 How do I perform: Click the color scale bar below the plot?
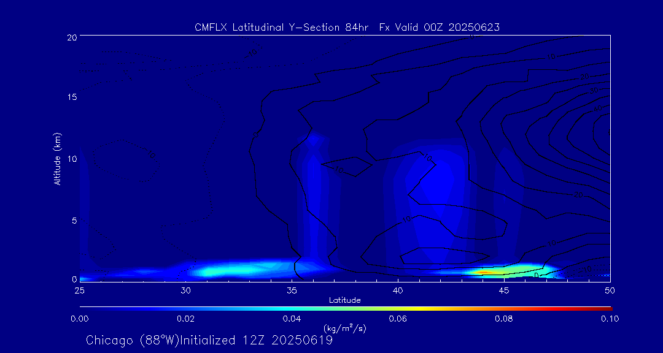pyautogui.click(x=346, y=309)
